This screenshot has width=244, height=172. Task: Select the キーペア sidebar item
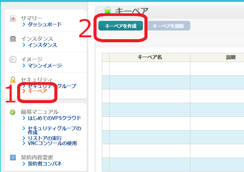(x=37, y=91)
